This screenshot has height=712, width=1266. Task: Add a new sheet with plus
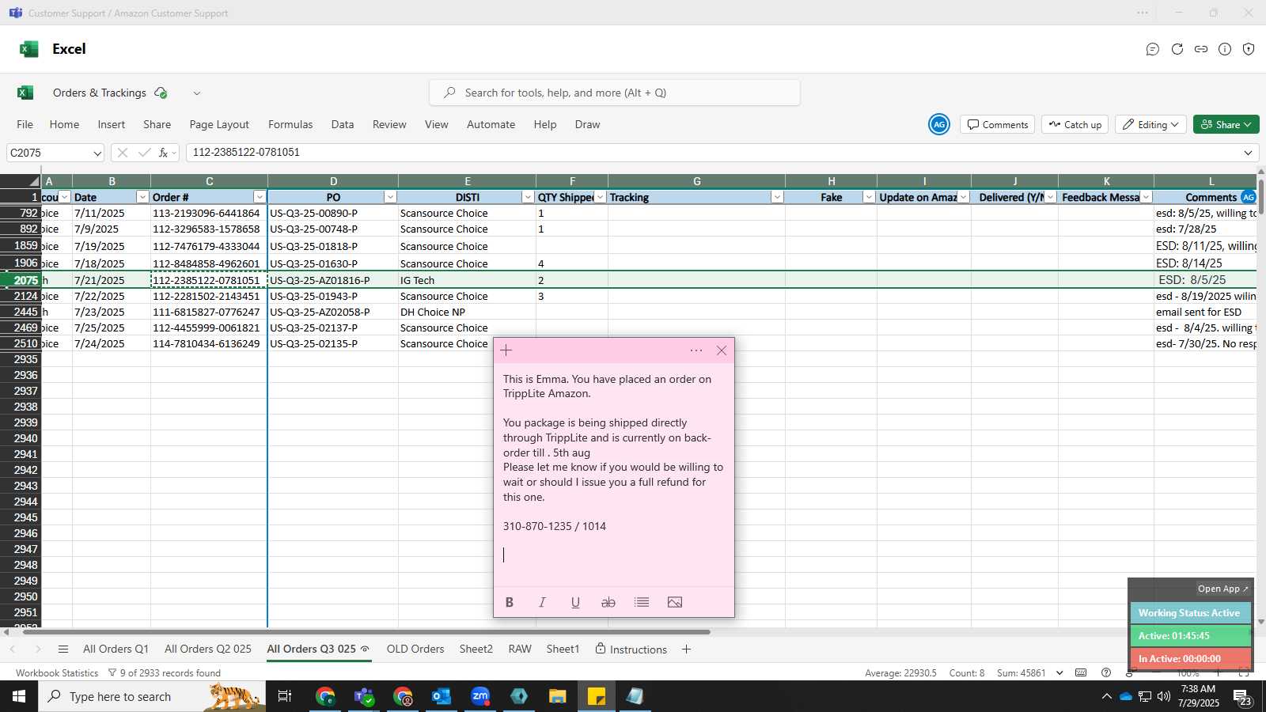[687, 650]
